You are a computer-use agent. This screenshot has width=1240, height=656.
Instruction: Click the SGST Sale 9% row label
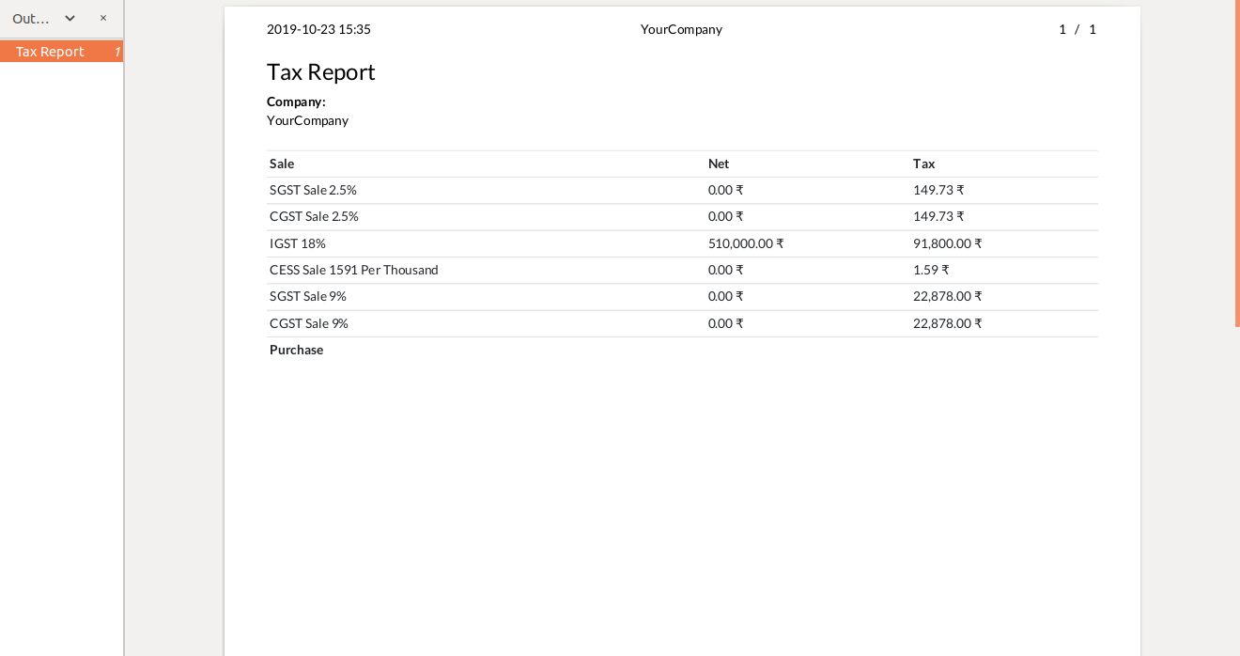308,296
